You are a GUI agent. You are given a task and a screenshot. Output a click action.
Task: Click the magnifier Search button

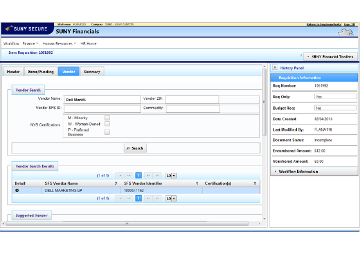pyautogui.click(x=135, y=148)
